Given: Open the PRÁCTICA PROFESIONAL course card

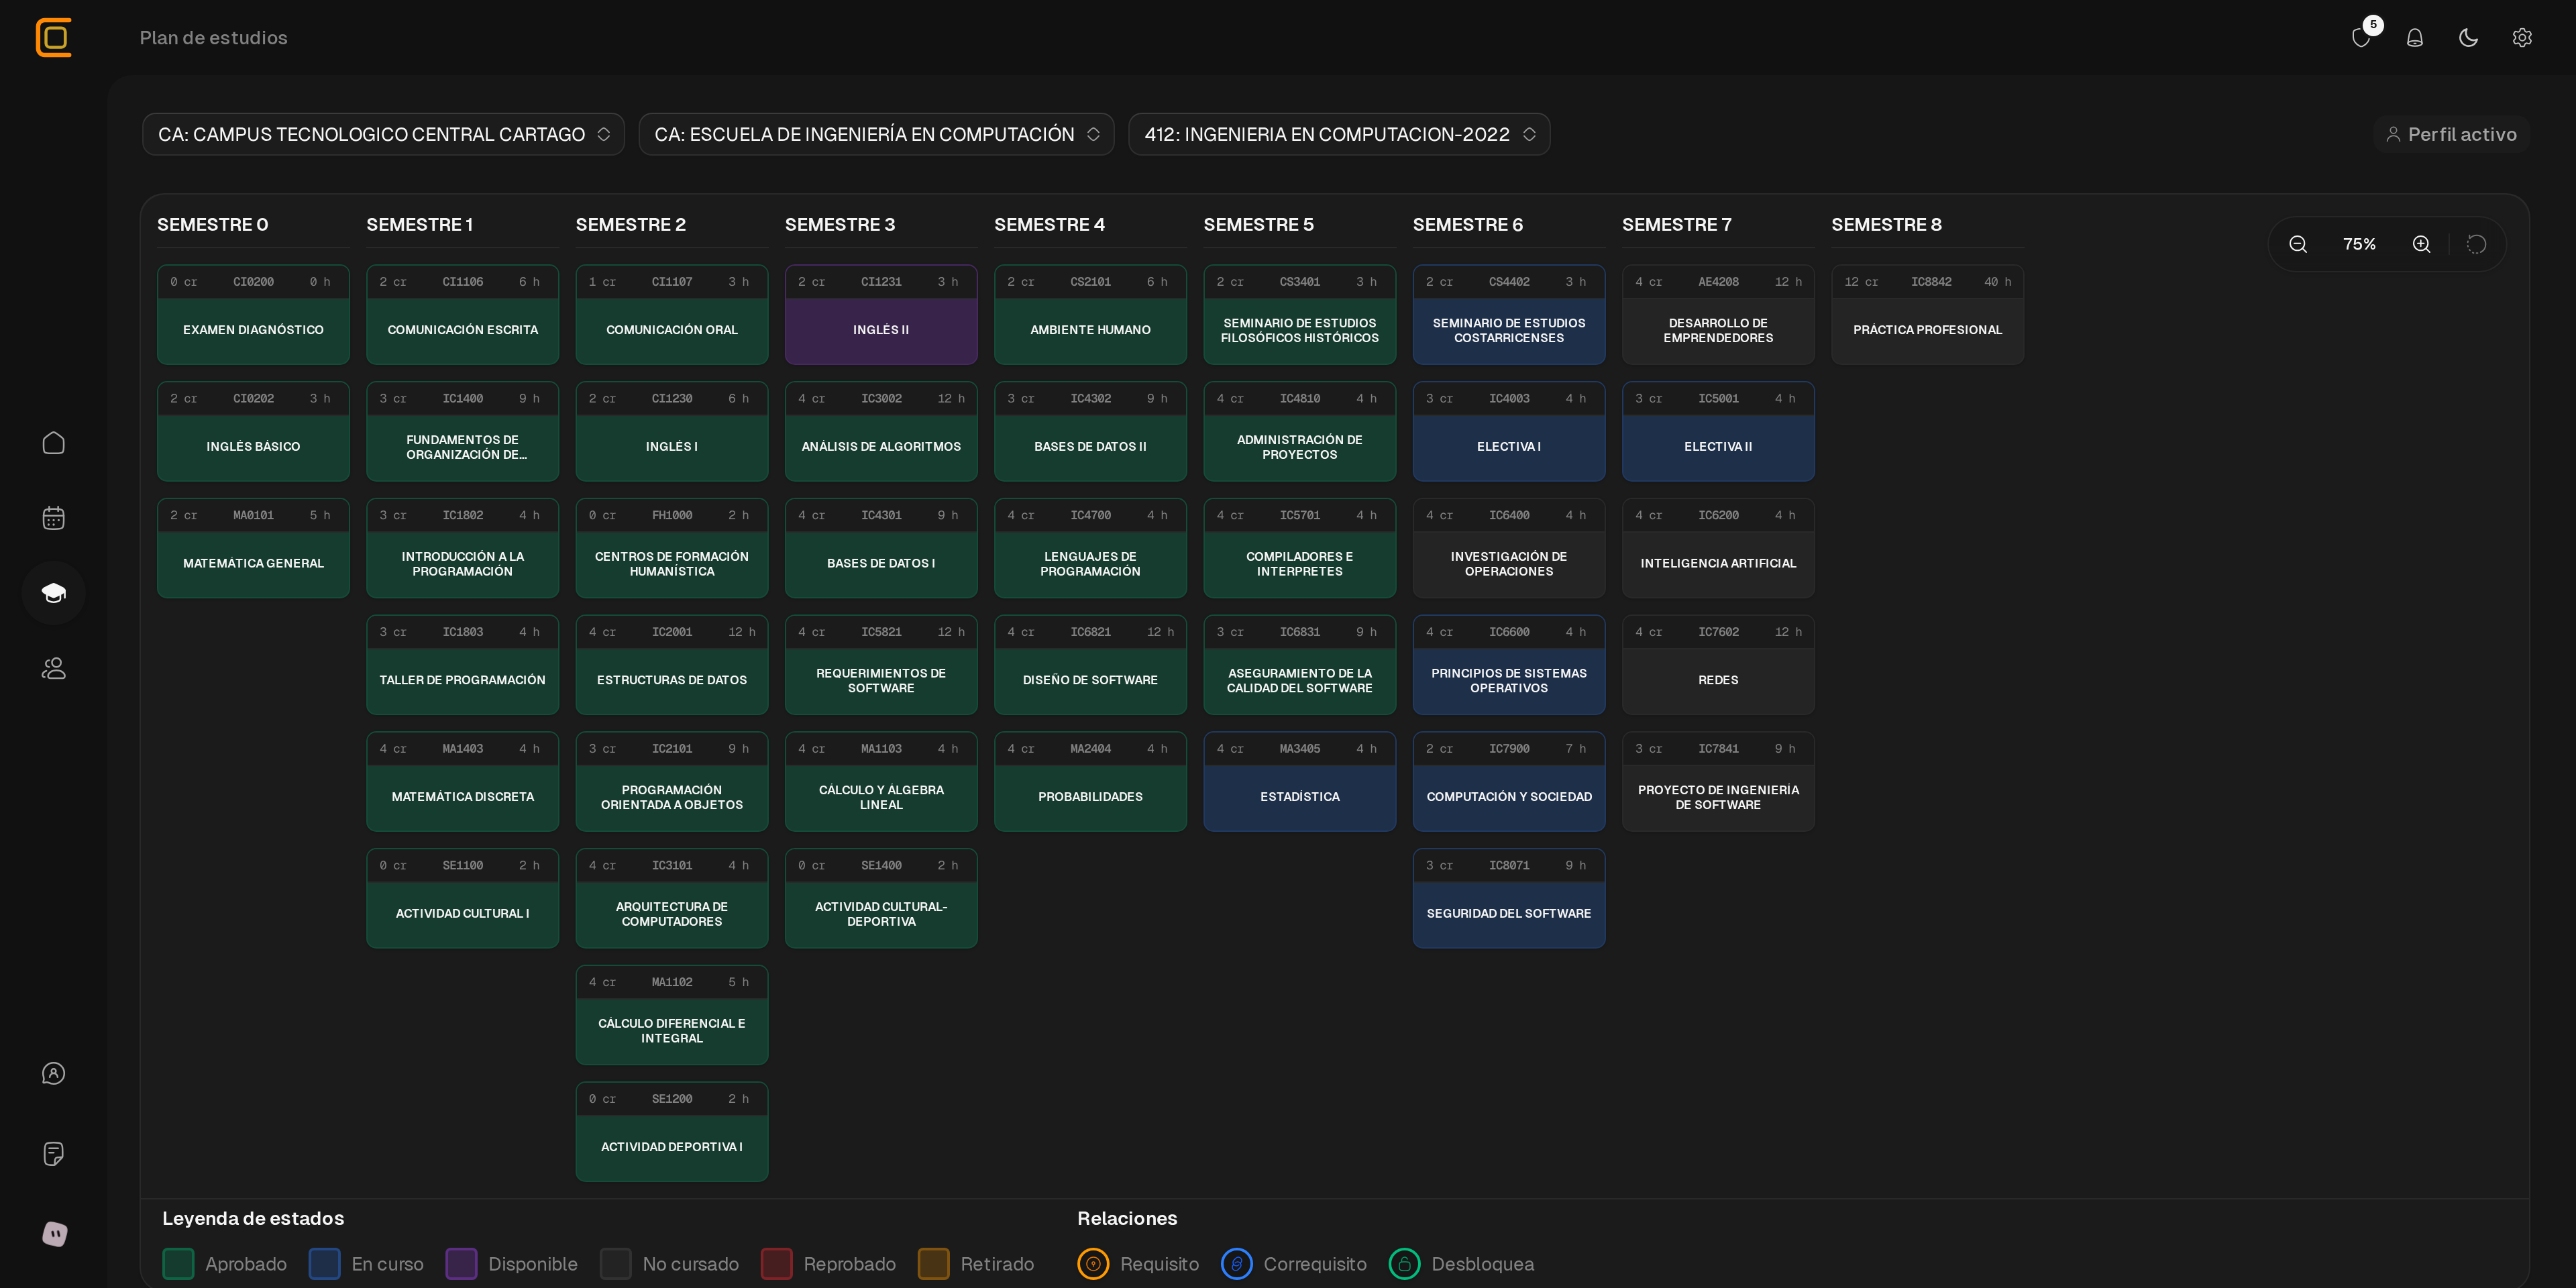Looking at the screenshot, I should 1928,314.
